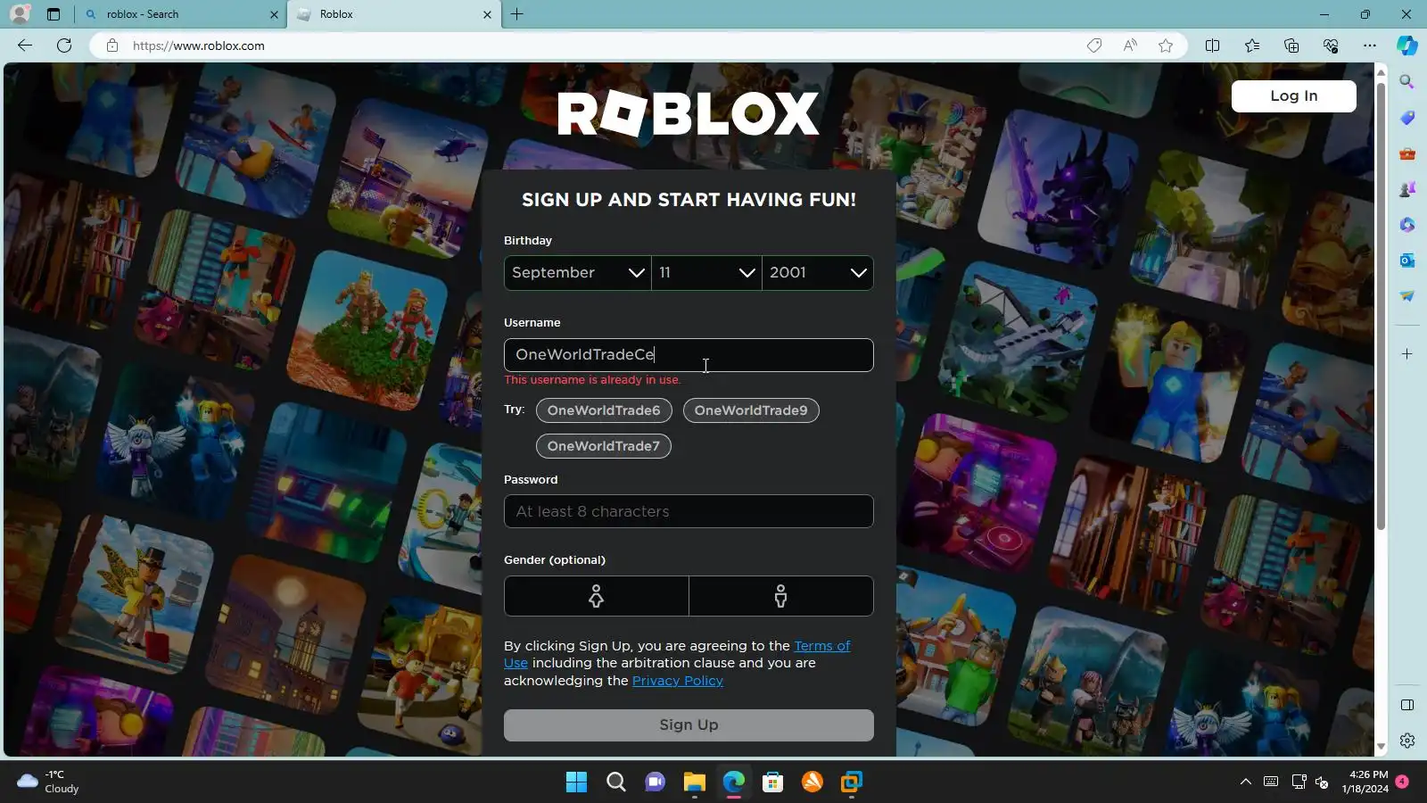The height and width of the screenshot is (803, 1427).
Task: Open shopping price tag icon in address bar
Action: (x=1094, y=46)
